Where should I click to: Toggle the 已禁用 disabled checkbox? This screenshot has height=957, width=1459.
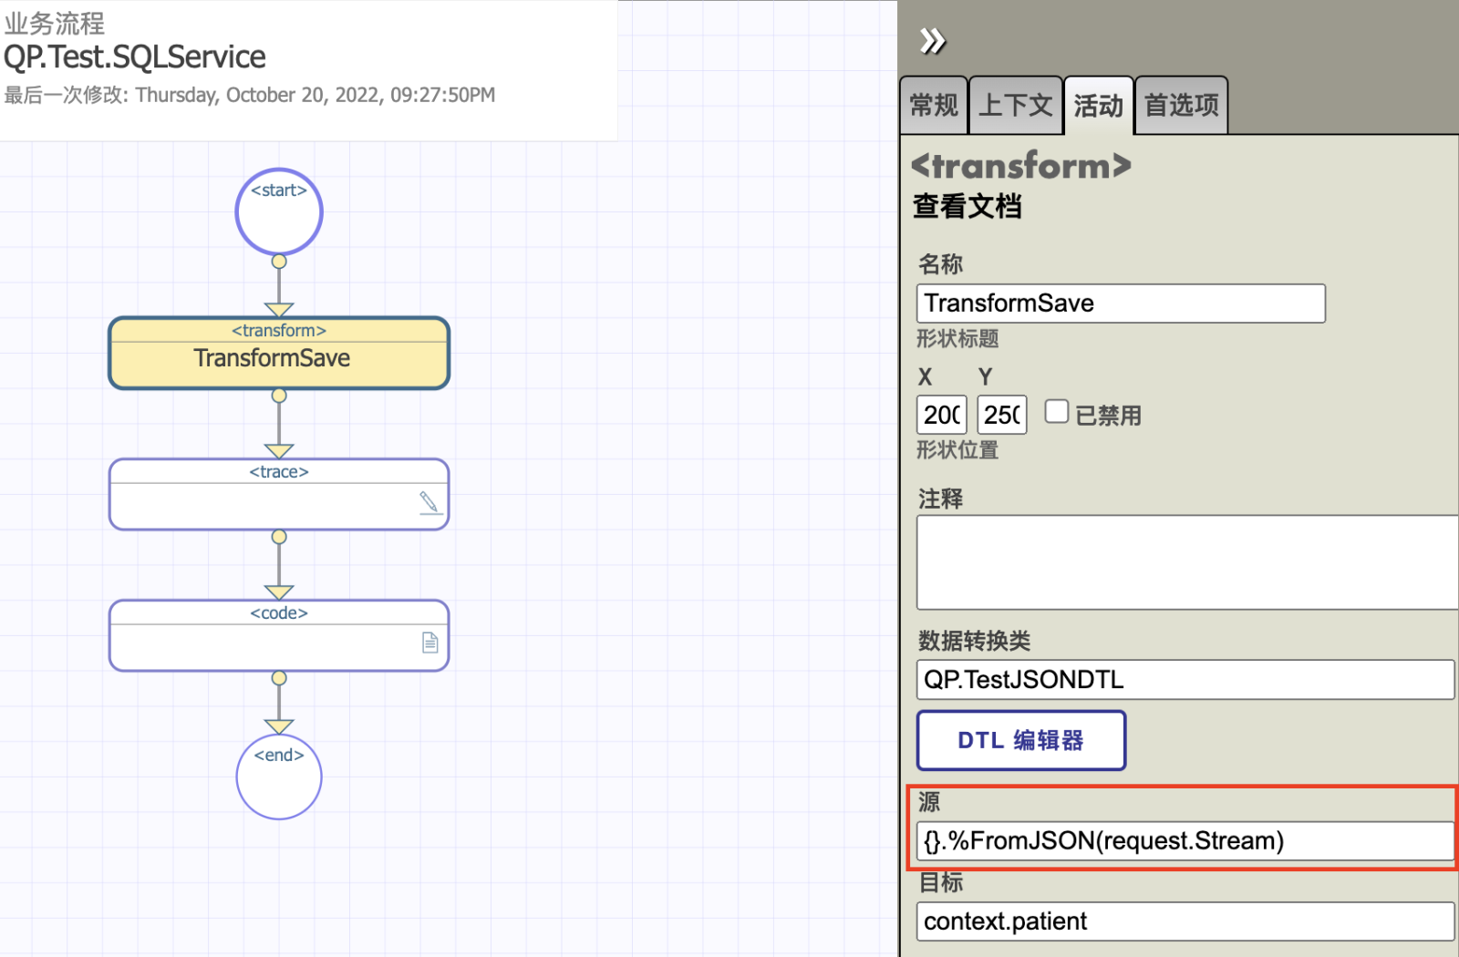[1056, 412]
